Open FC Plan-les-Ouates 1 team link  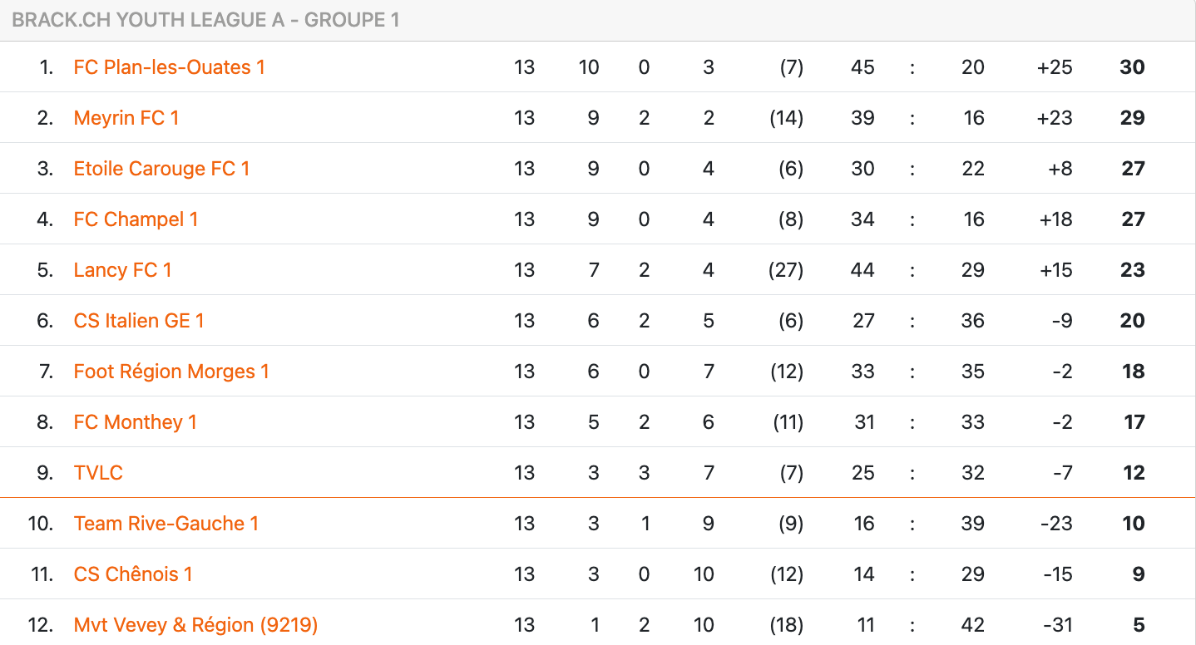point(170,67)
